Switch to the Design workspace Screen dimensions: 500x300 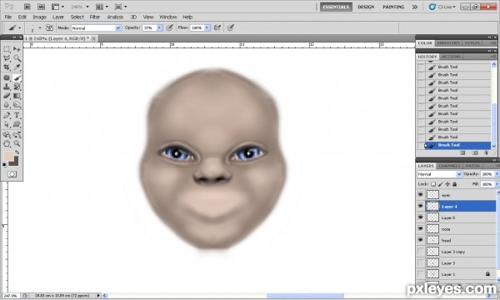366,7
